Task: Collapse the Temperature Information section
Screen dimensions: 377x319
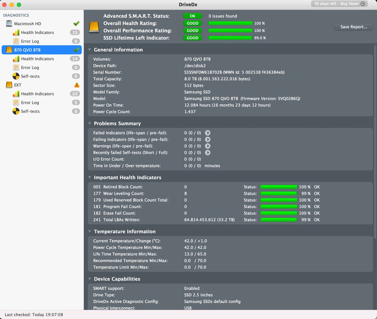Action: pyautogui.click(x=90, y=231)
